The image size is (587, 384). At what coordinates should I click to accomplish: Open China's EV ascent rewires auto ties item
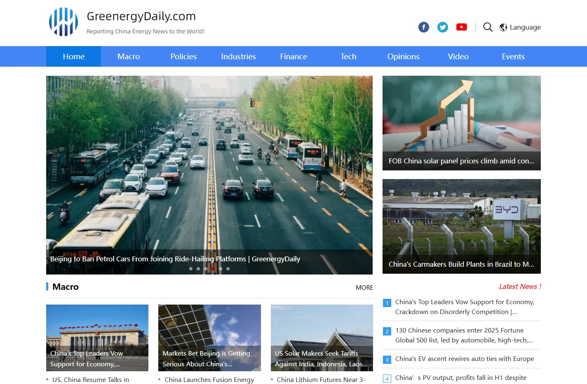[465, 359]
